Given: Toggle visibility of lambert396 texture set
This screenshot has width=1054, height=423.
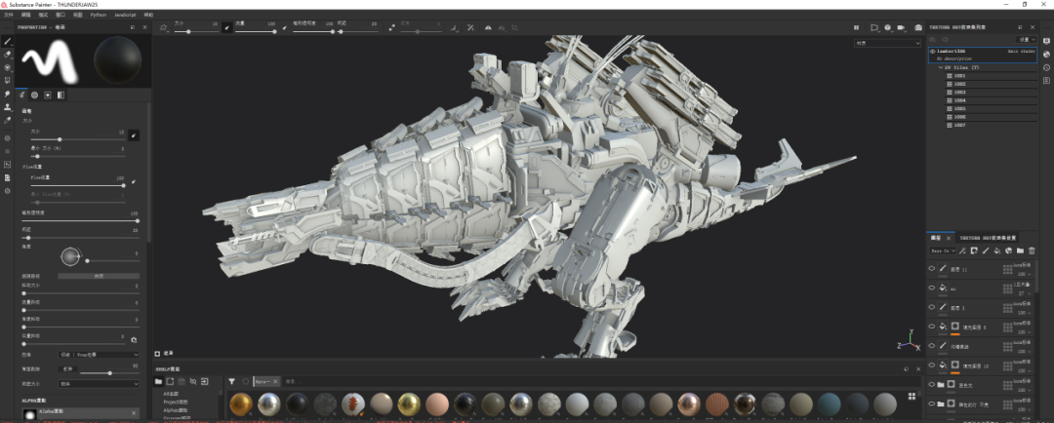Looking at the screenshot, I should tap(933, 51).
